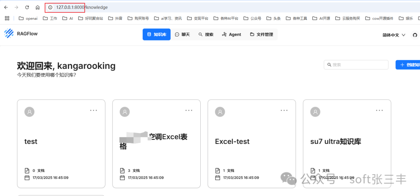Open the 变现平台 bookmark folder
The width and height of the screenshot is (420, 196).
(x=198, y=19)
